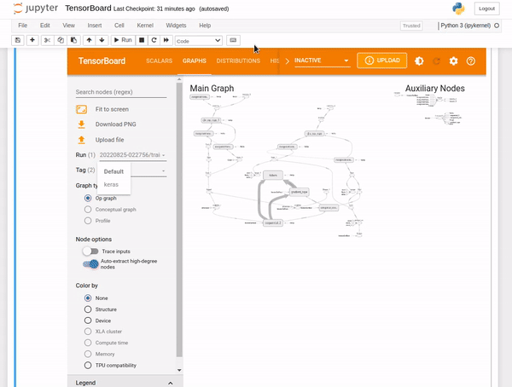The height and width of the screenshot is (387, 512).
Task: Rename the notebook title TensorBoard
Action: [x=88, y=9]
